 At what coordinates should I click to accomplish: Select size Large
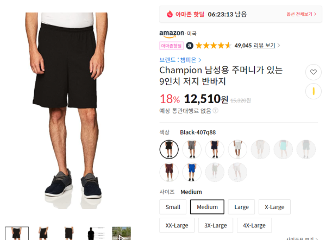coord(241,207)
